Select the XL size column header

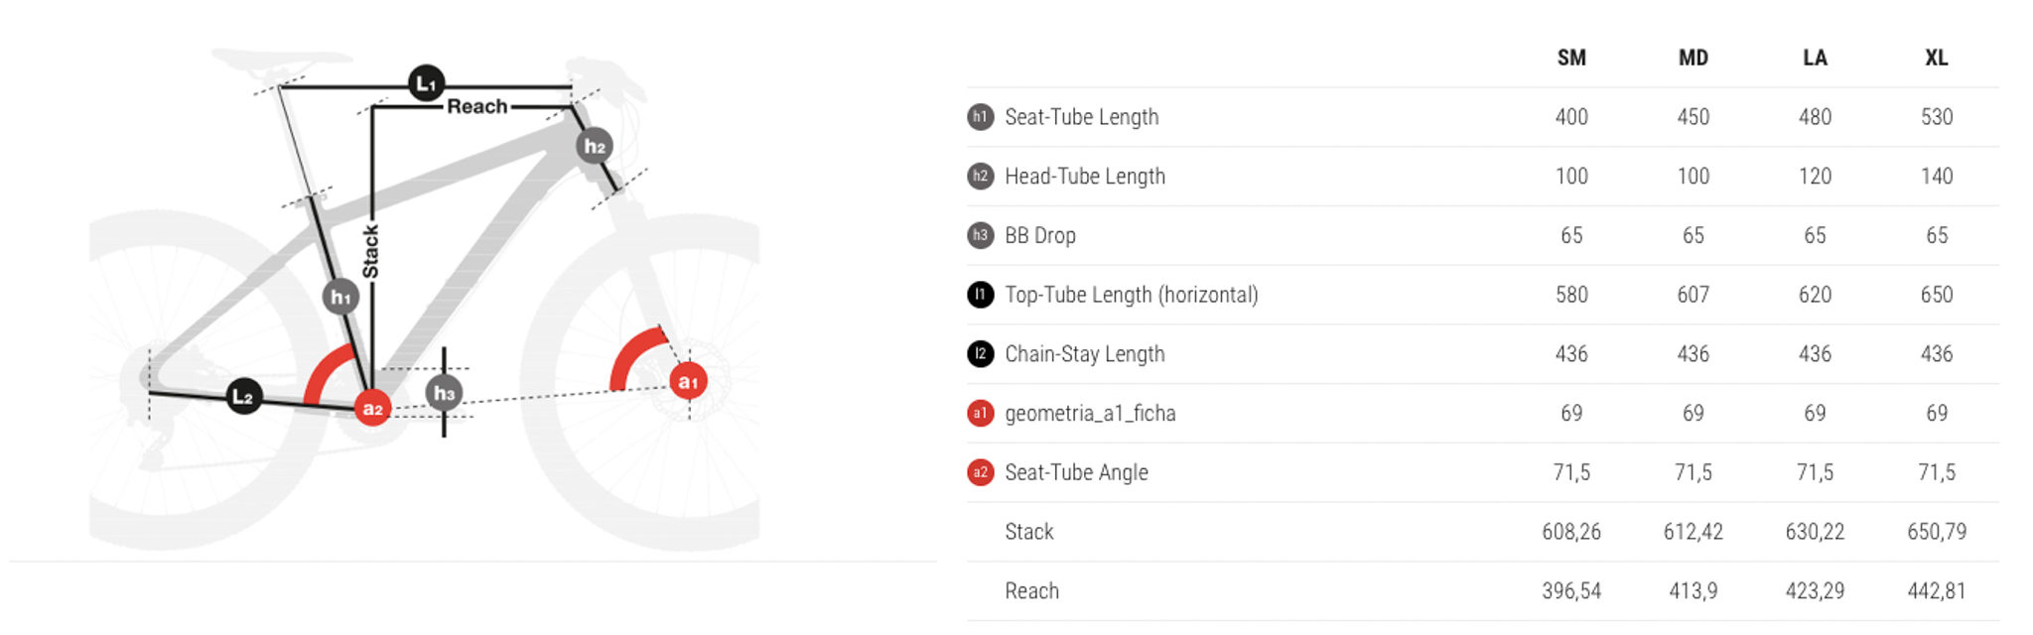1937,58
